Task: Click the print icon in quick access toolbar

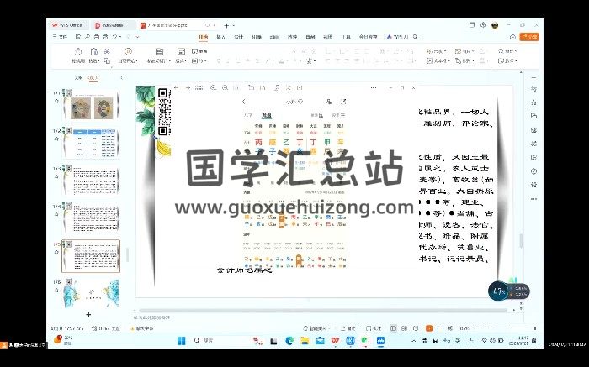Action: [97, 37]
